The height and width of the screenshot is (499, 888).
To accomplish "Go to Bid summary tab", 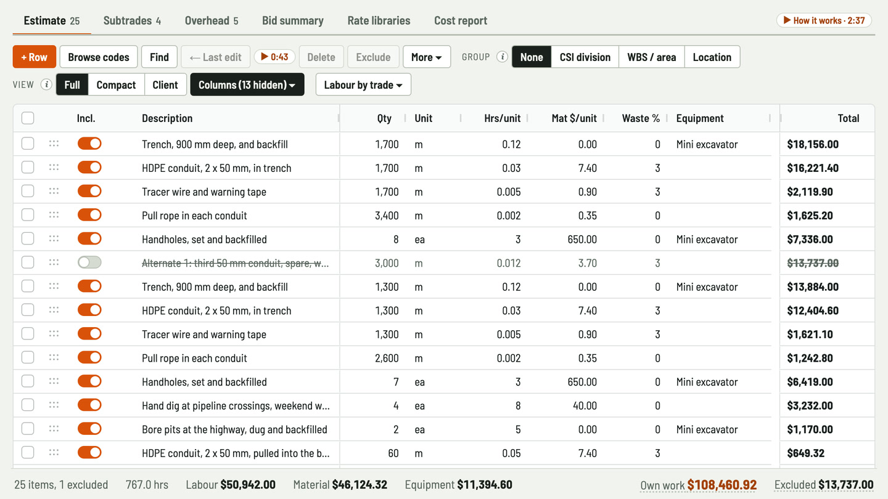I will [x=293, y=20].
